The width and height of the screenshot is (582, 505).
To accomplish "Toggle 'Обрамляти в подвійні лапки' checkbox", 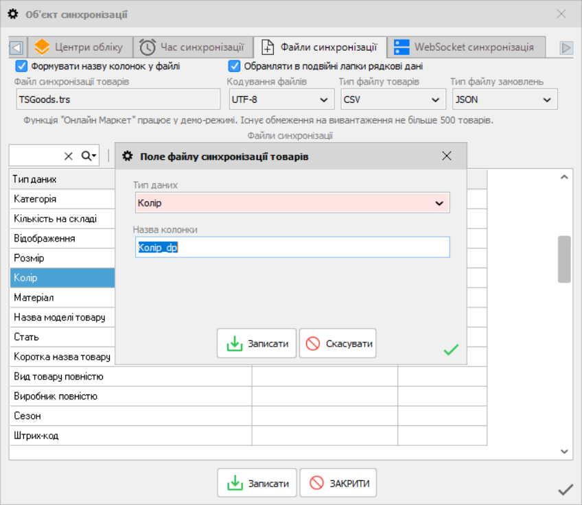I will [x=234, y=66].
